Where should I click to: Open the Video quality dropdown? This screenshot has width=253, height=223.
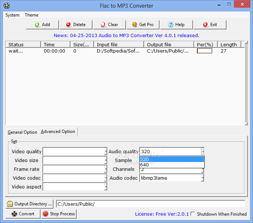pyautogui.click(x=106, y=151)
